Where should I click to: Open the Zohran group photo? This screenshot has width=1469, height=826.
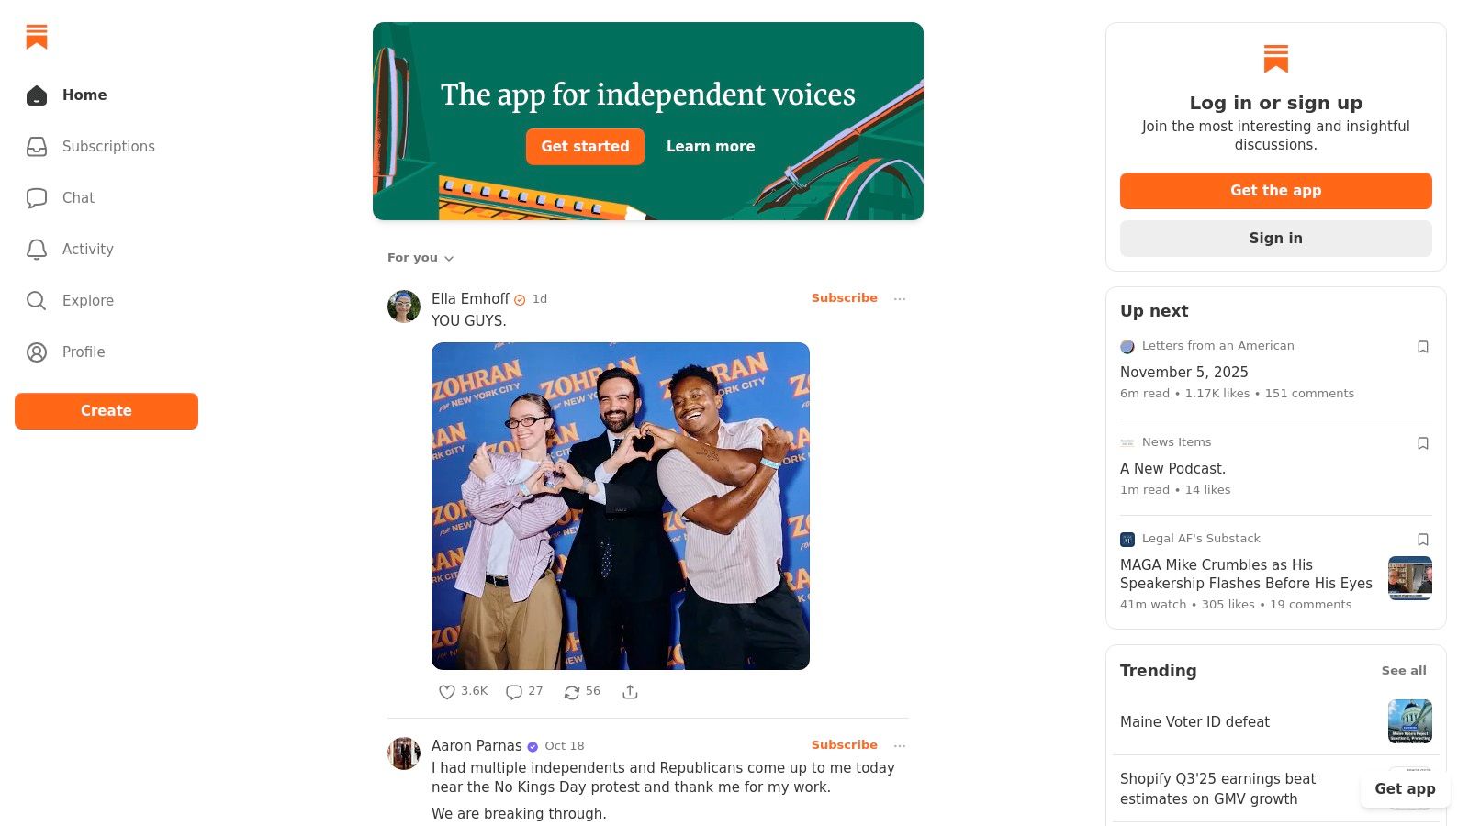(x=621, y=506)
